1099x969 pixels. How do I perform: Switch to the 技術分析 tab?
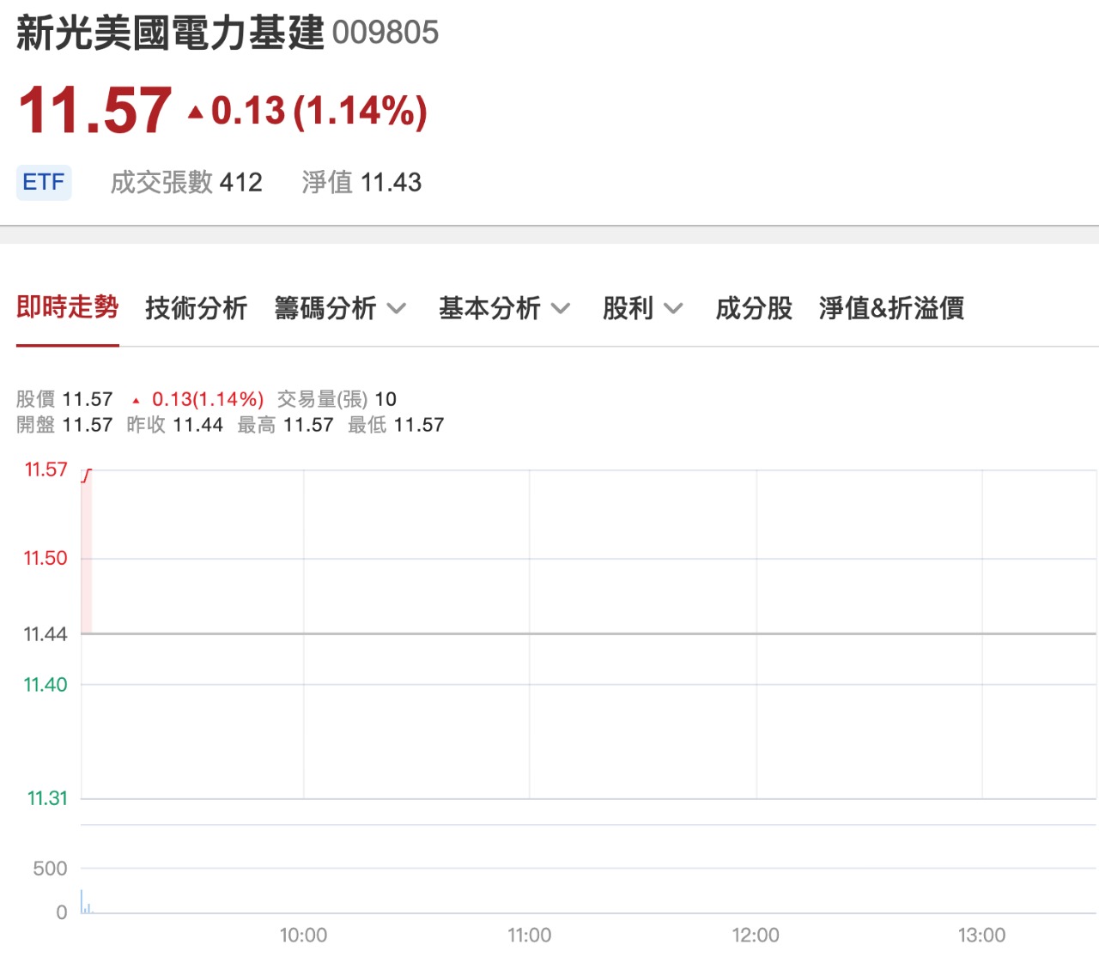(x=197, y=308)
